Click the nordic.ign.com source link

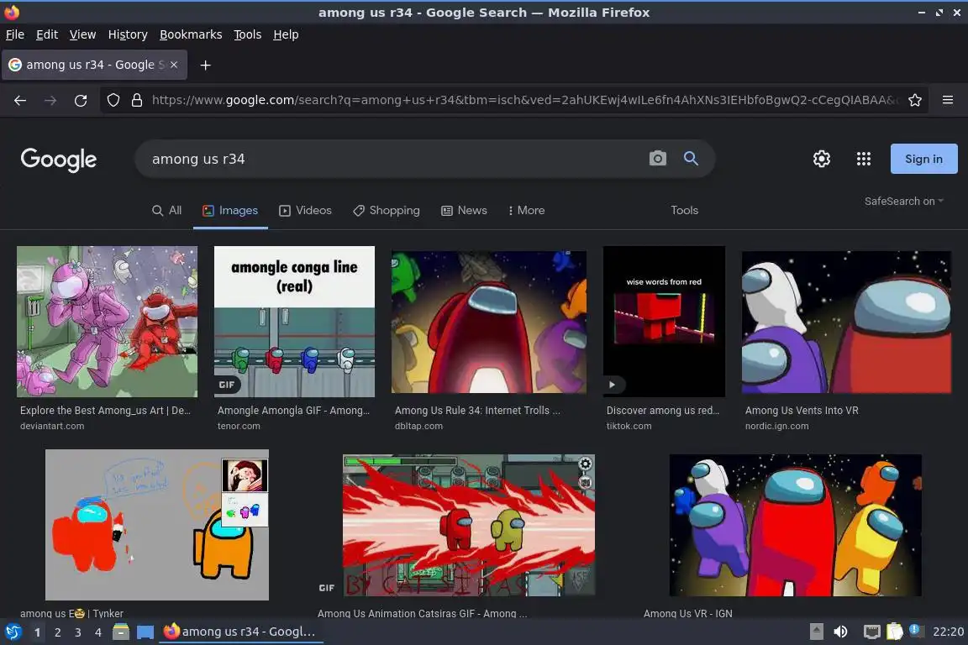(776, 426)
